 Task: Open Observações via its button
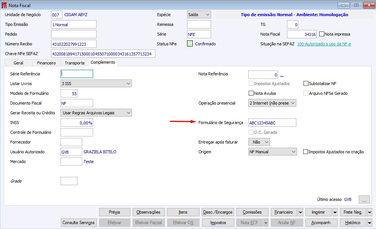click(149, 212)
